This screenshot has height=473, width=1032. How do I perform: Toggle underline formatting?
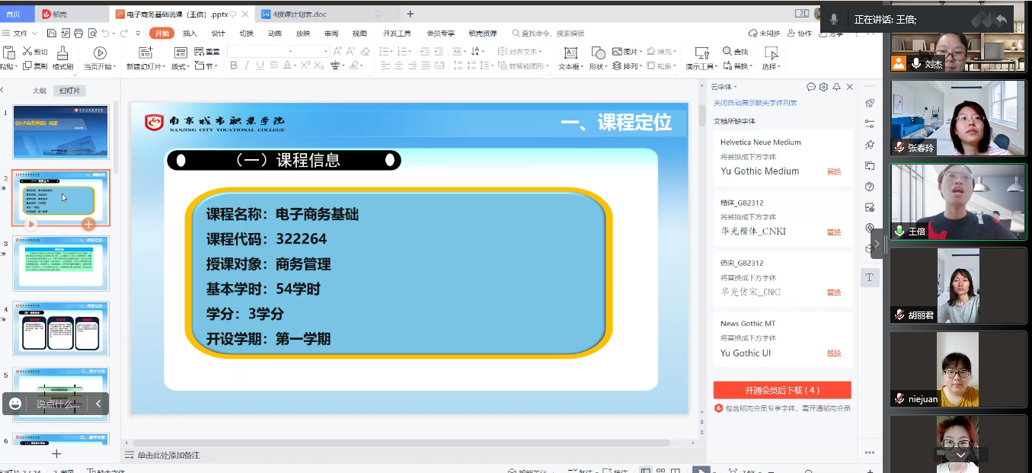pos(260,66)
